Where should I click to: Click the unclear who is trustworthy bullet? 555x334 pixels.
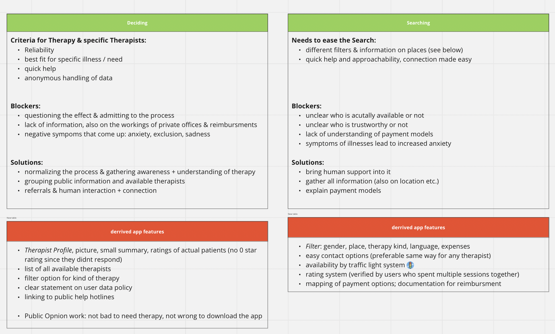click(357, 125)
